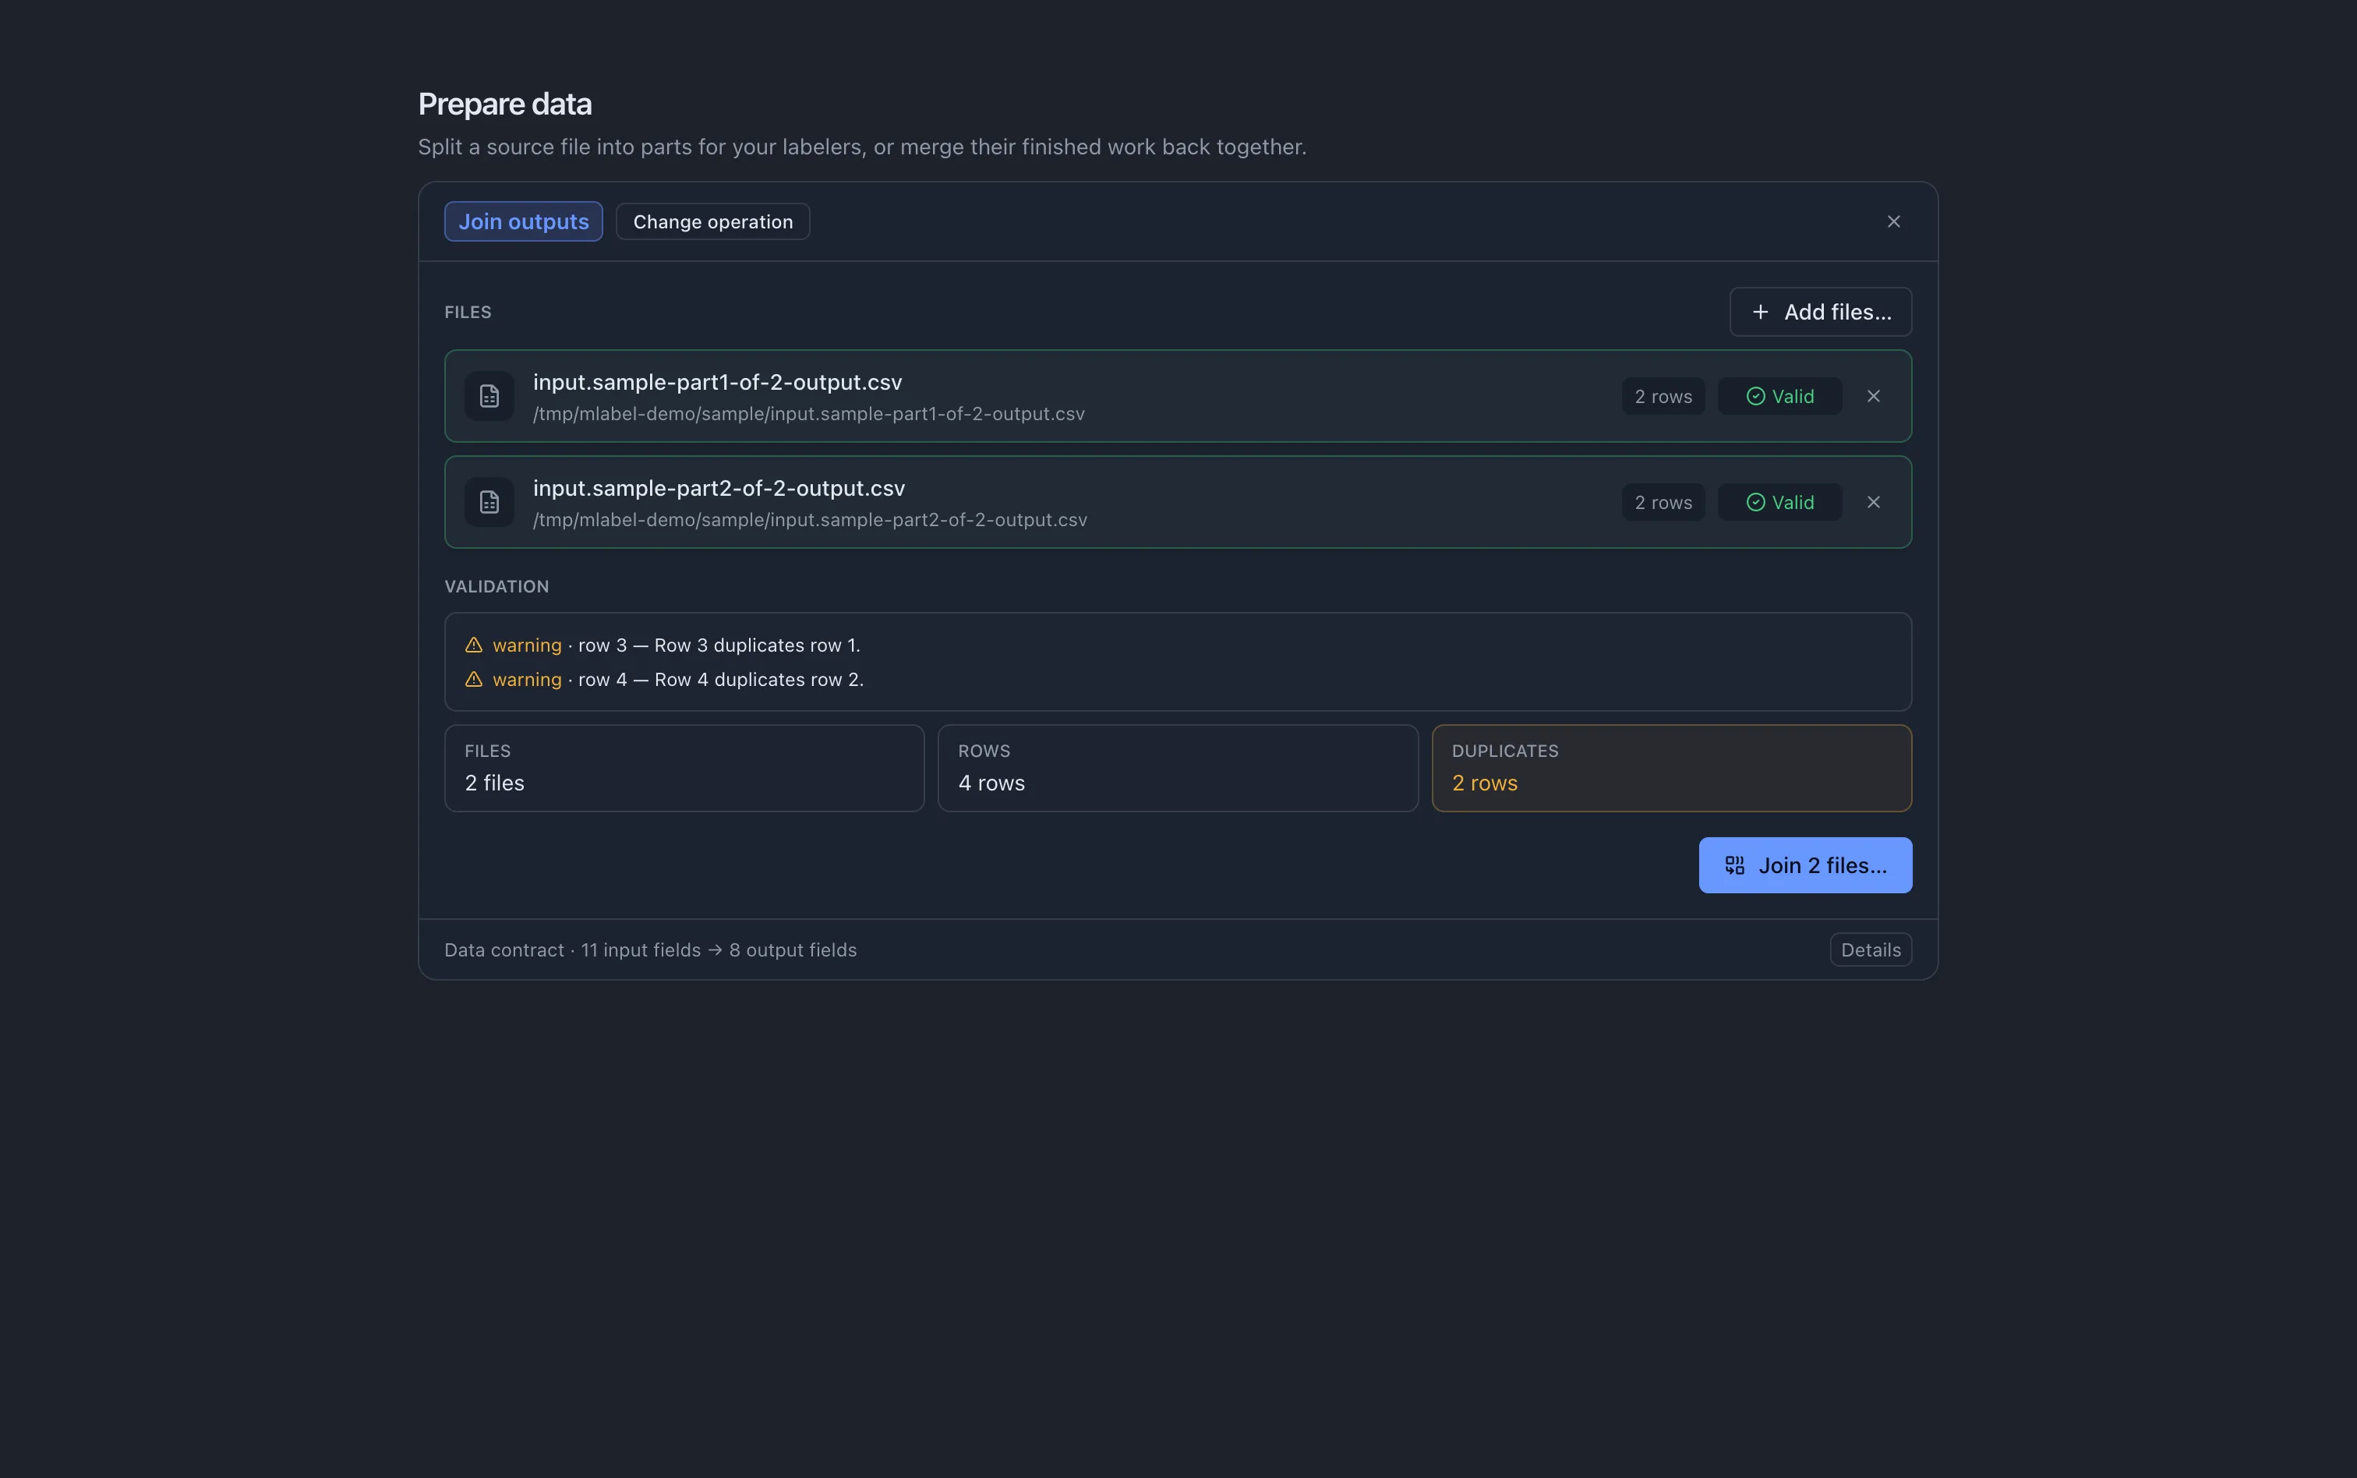The image size is (2357, 1478).
Task: Click the Rows summary card showing 4 rows
Action: [x=1178, y=769]
